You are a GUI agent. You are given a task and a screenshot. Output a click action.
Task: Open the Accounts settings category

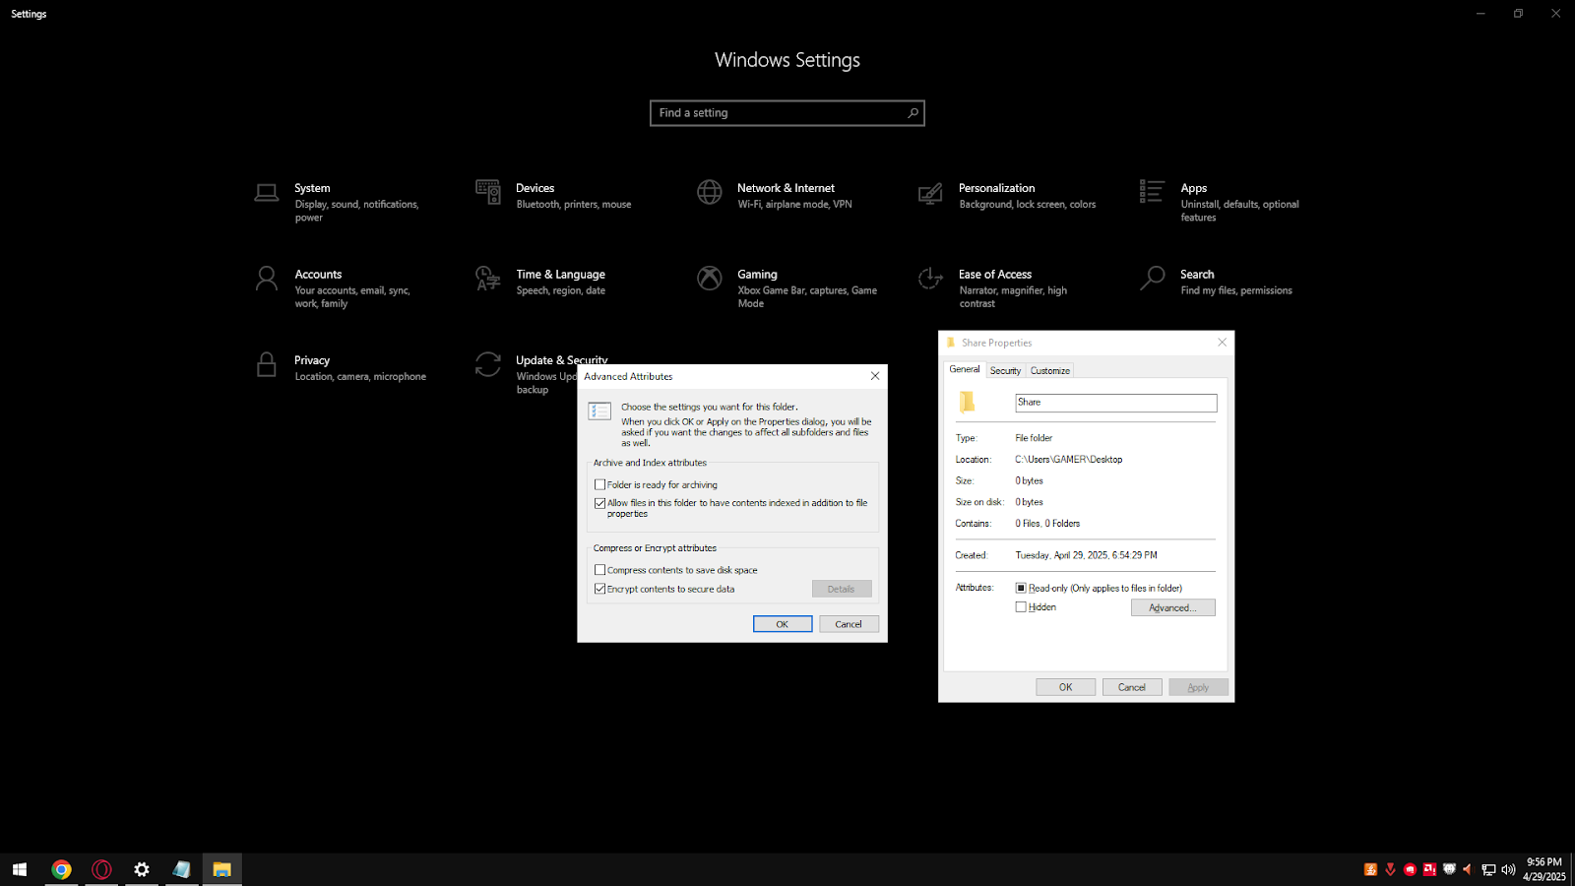pyautogui.click(x=318, y=274)
